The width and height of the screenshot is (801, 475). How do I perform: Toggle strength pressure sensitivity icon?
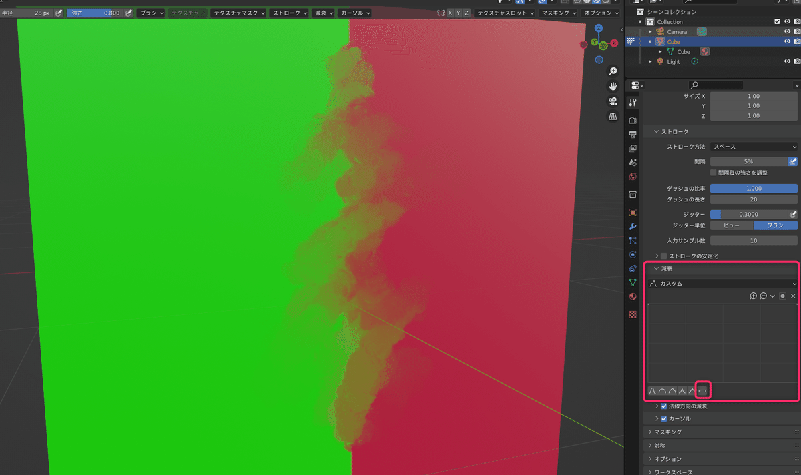point(128,13)
